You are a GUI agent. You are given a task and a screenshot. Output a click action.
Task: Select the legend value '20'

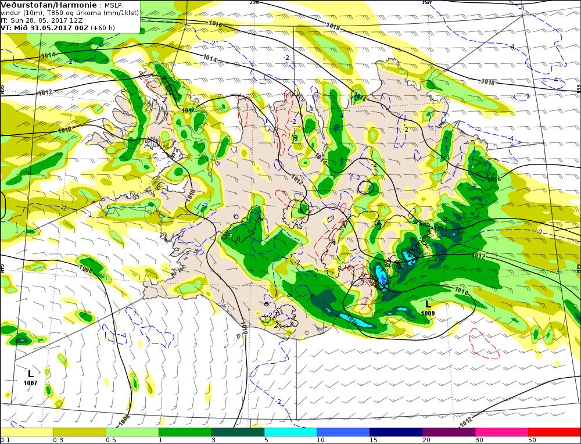click(x=426, y=441)
